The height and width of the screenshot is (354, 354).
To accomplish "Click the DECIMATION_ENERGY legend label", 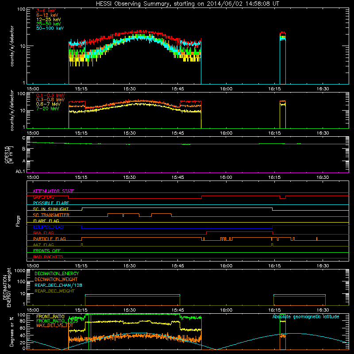I will pos(57,273).
